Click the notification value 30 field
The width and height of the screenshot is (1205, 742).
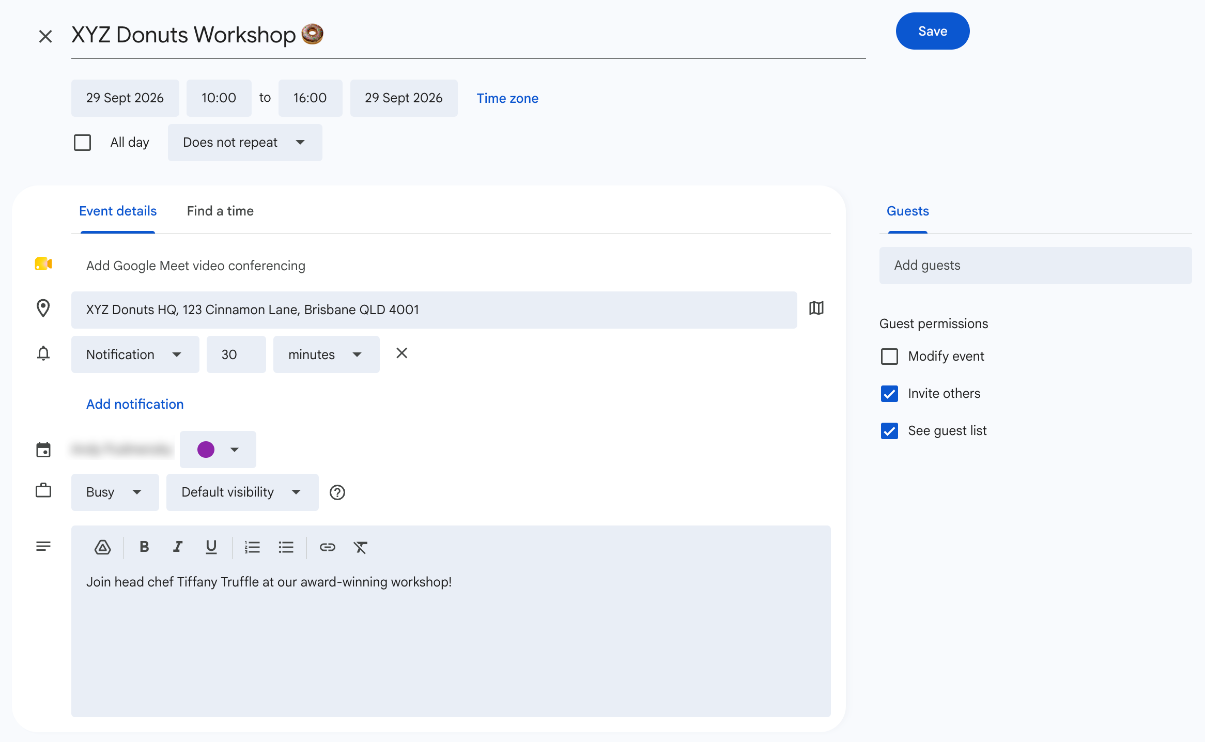(x=236, y=354)
